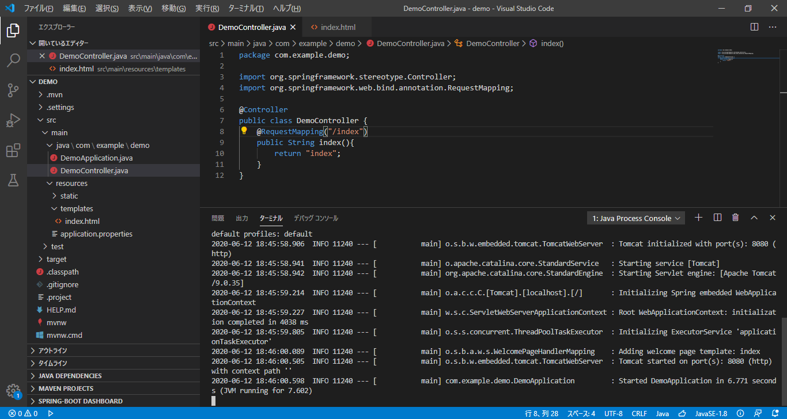787x419 pixels.
Task: Open the Test flask view
Action: click(13, 180)
